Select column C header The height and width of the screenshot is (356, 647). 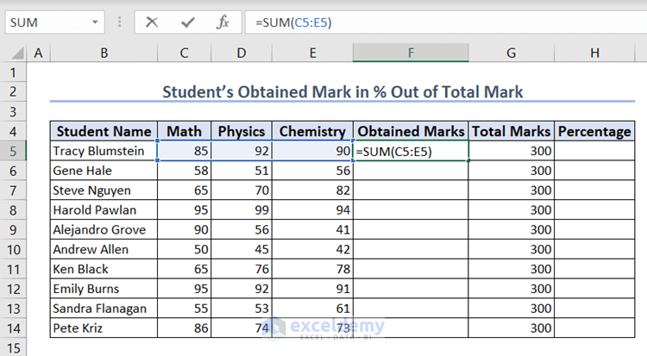pos(184,53)
